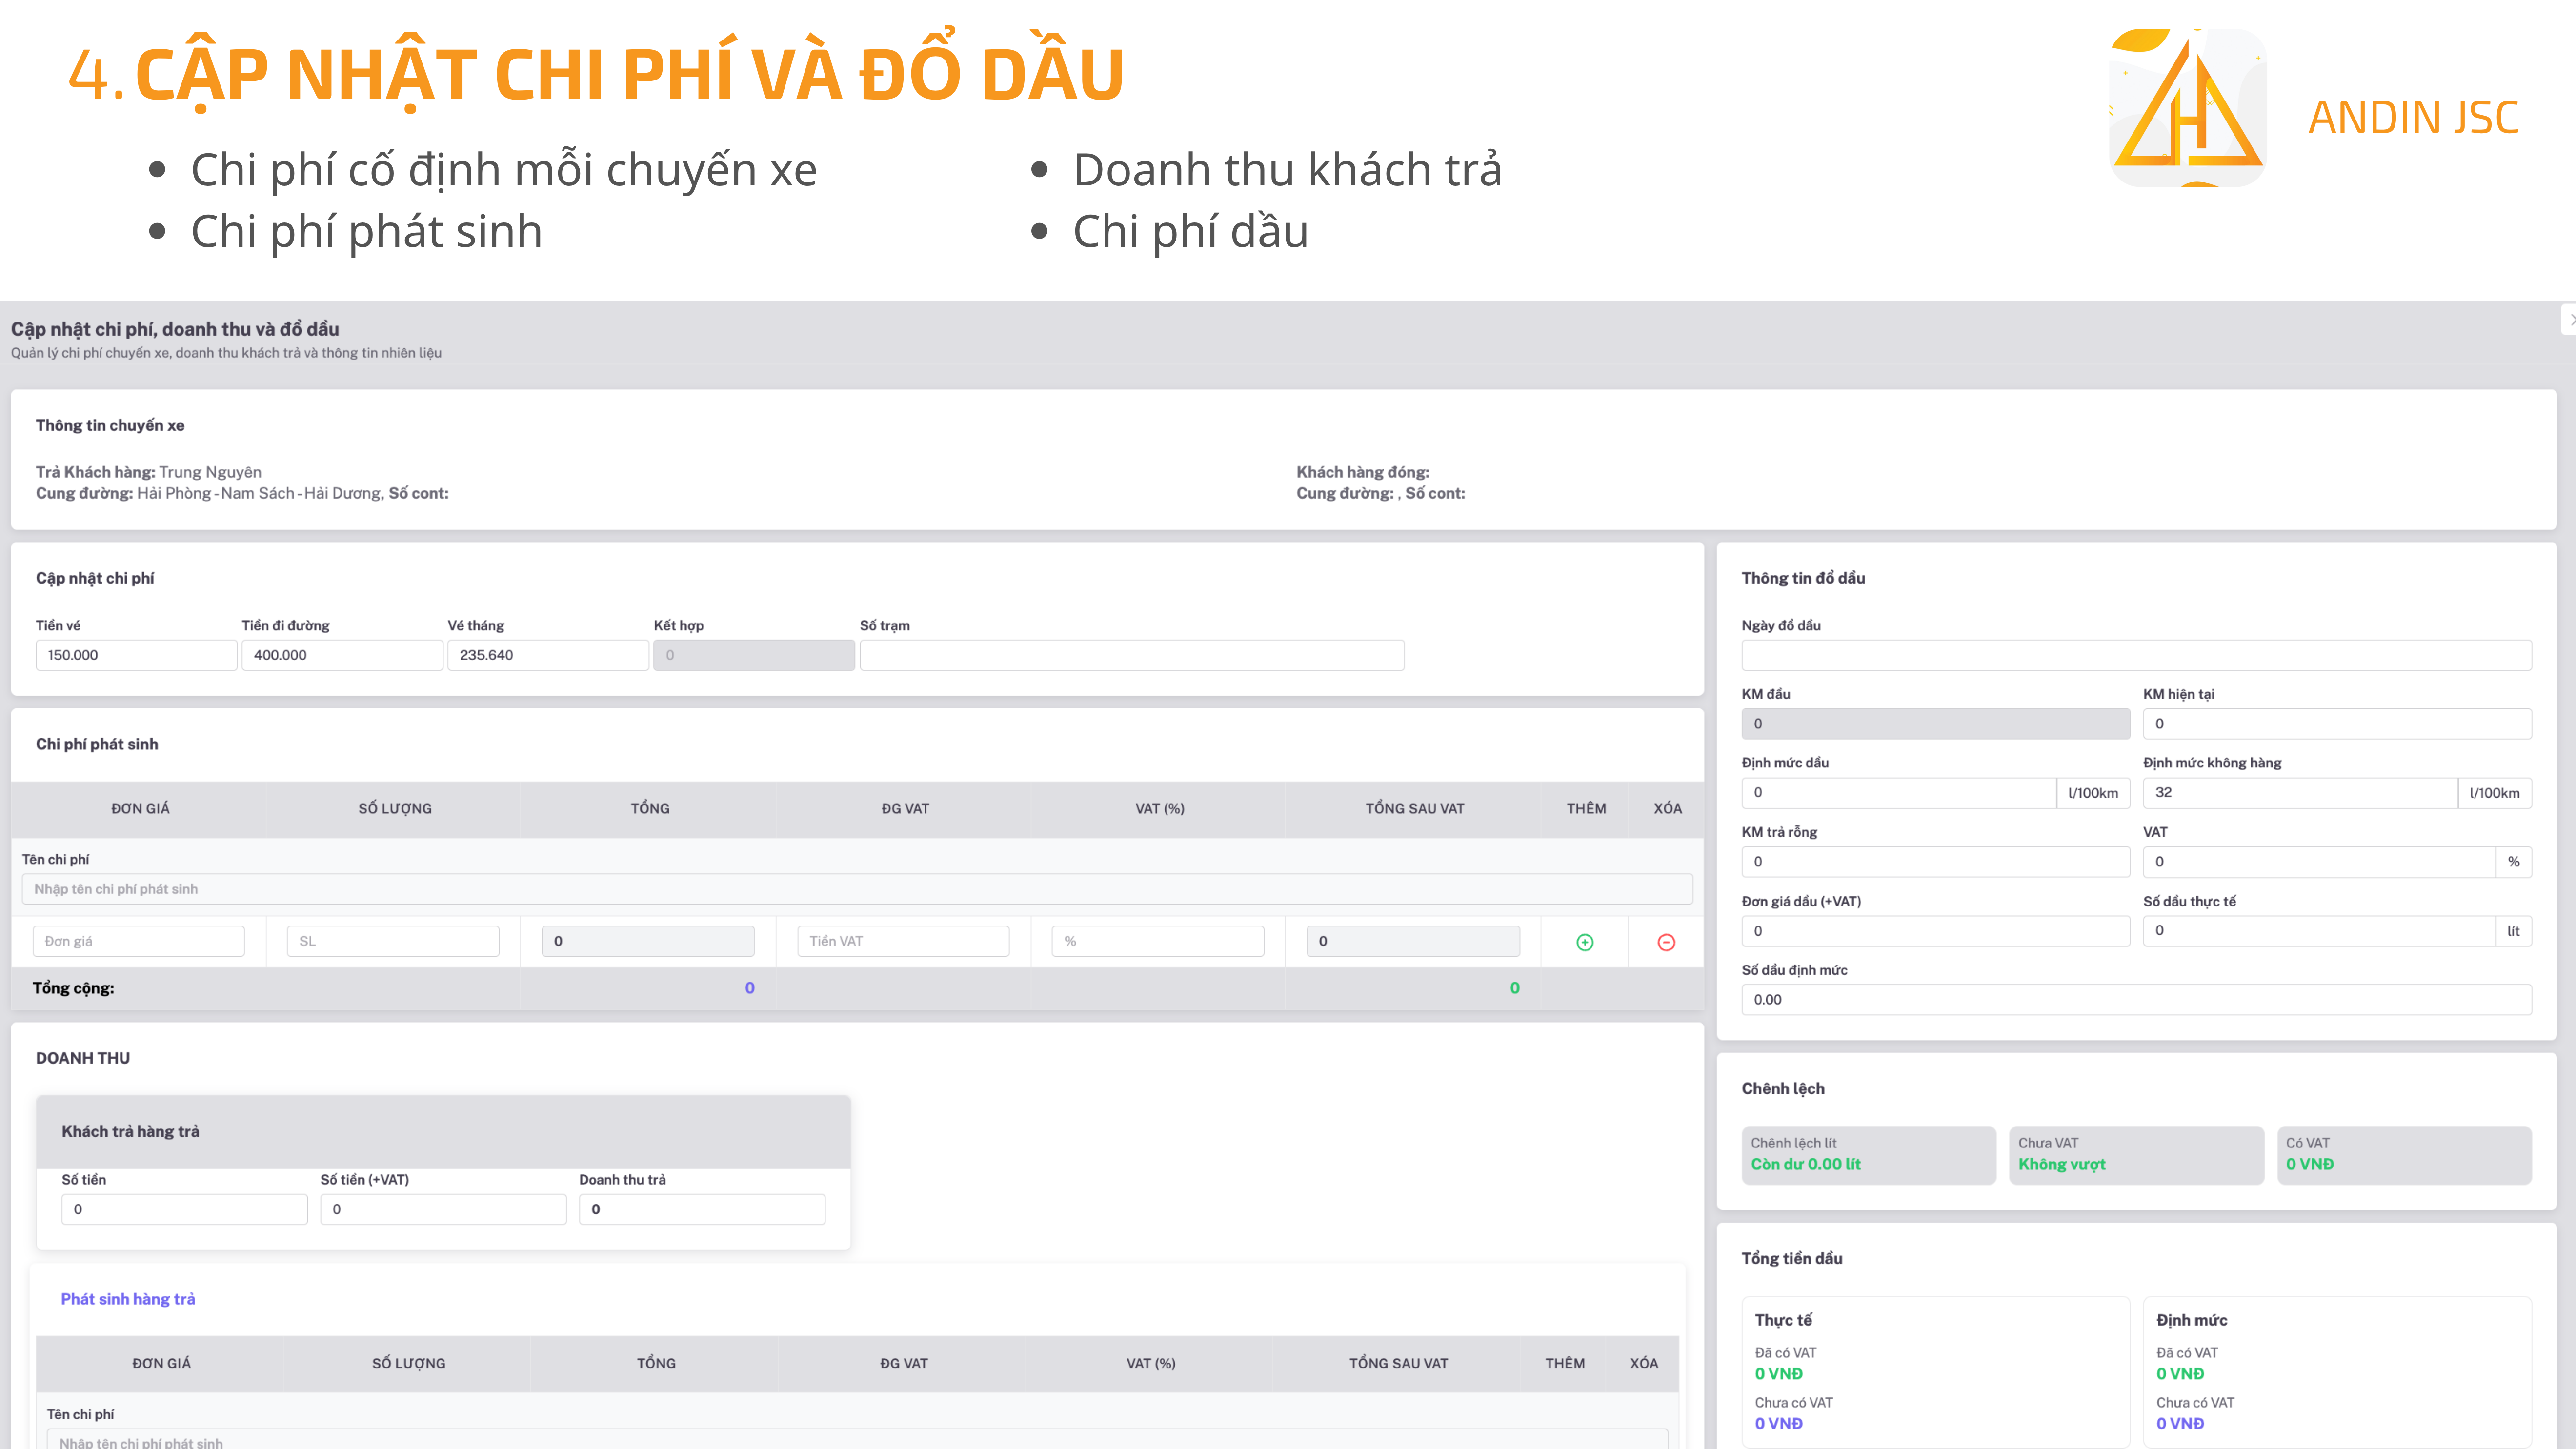
Task: Click the KM đầu field
Action: 1936,724
